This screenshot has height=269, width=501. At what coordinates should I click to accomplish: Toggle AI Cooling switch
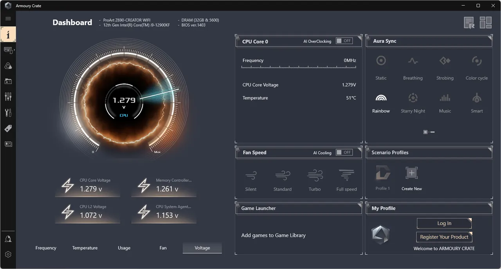(x=344, y=152)
